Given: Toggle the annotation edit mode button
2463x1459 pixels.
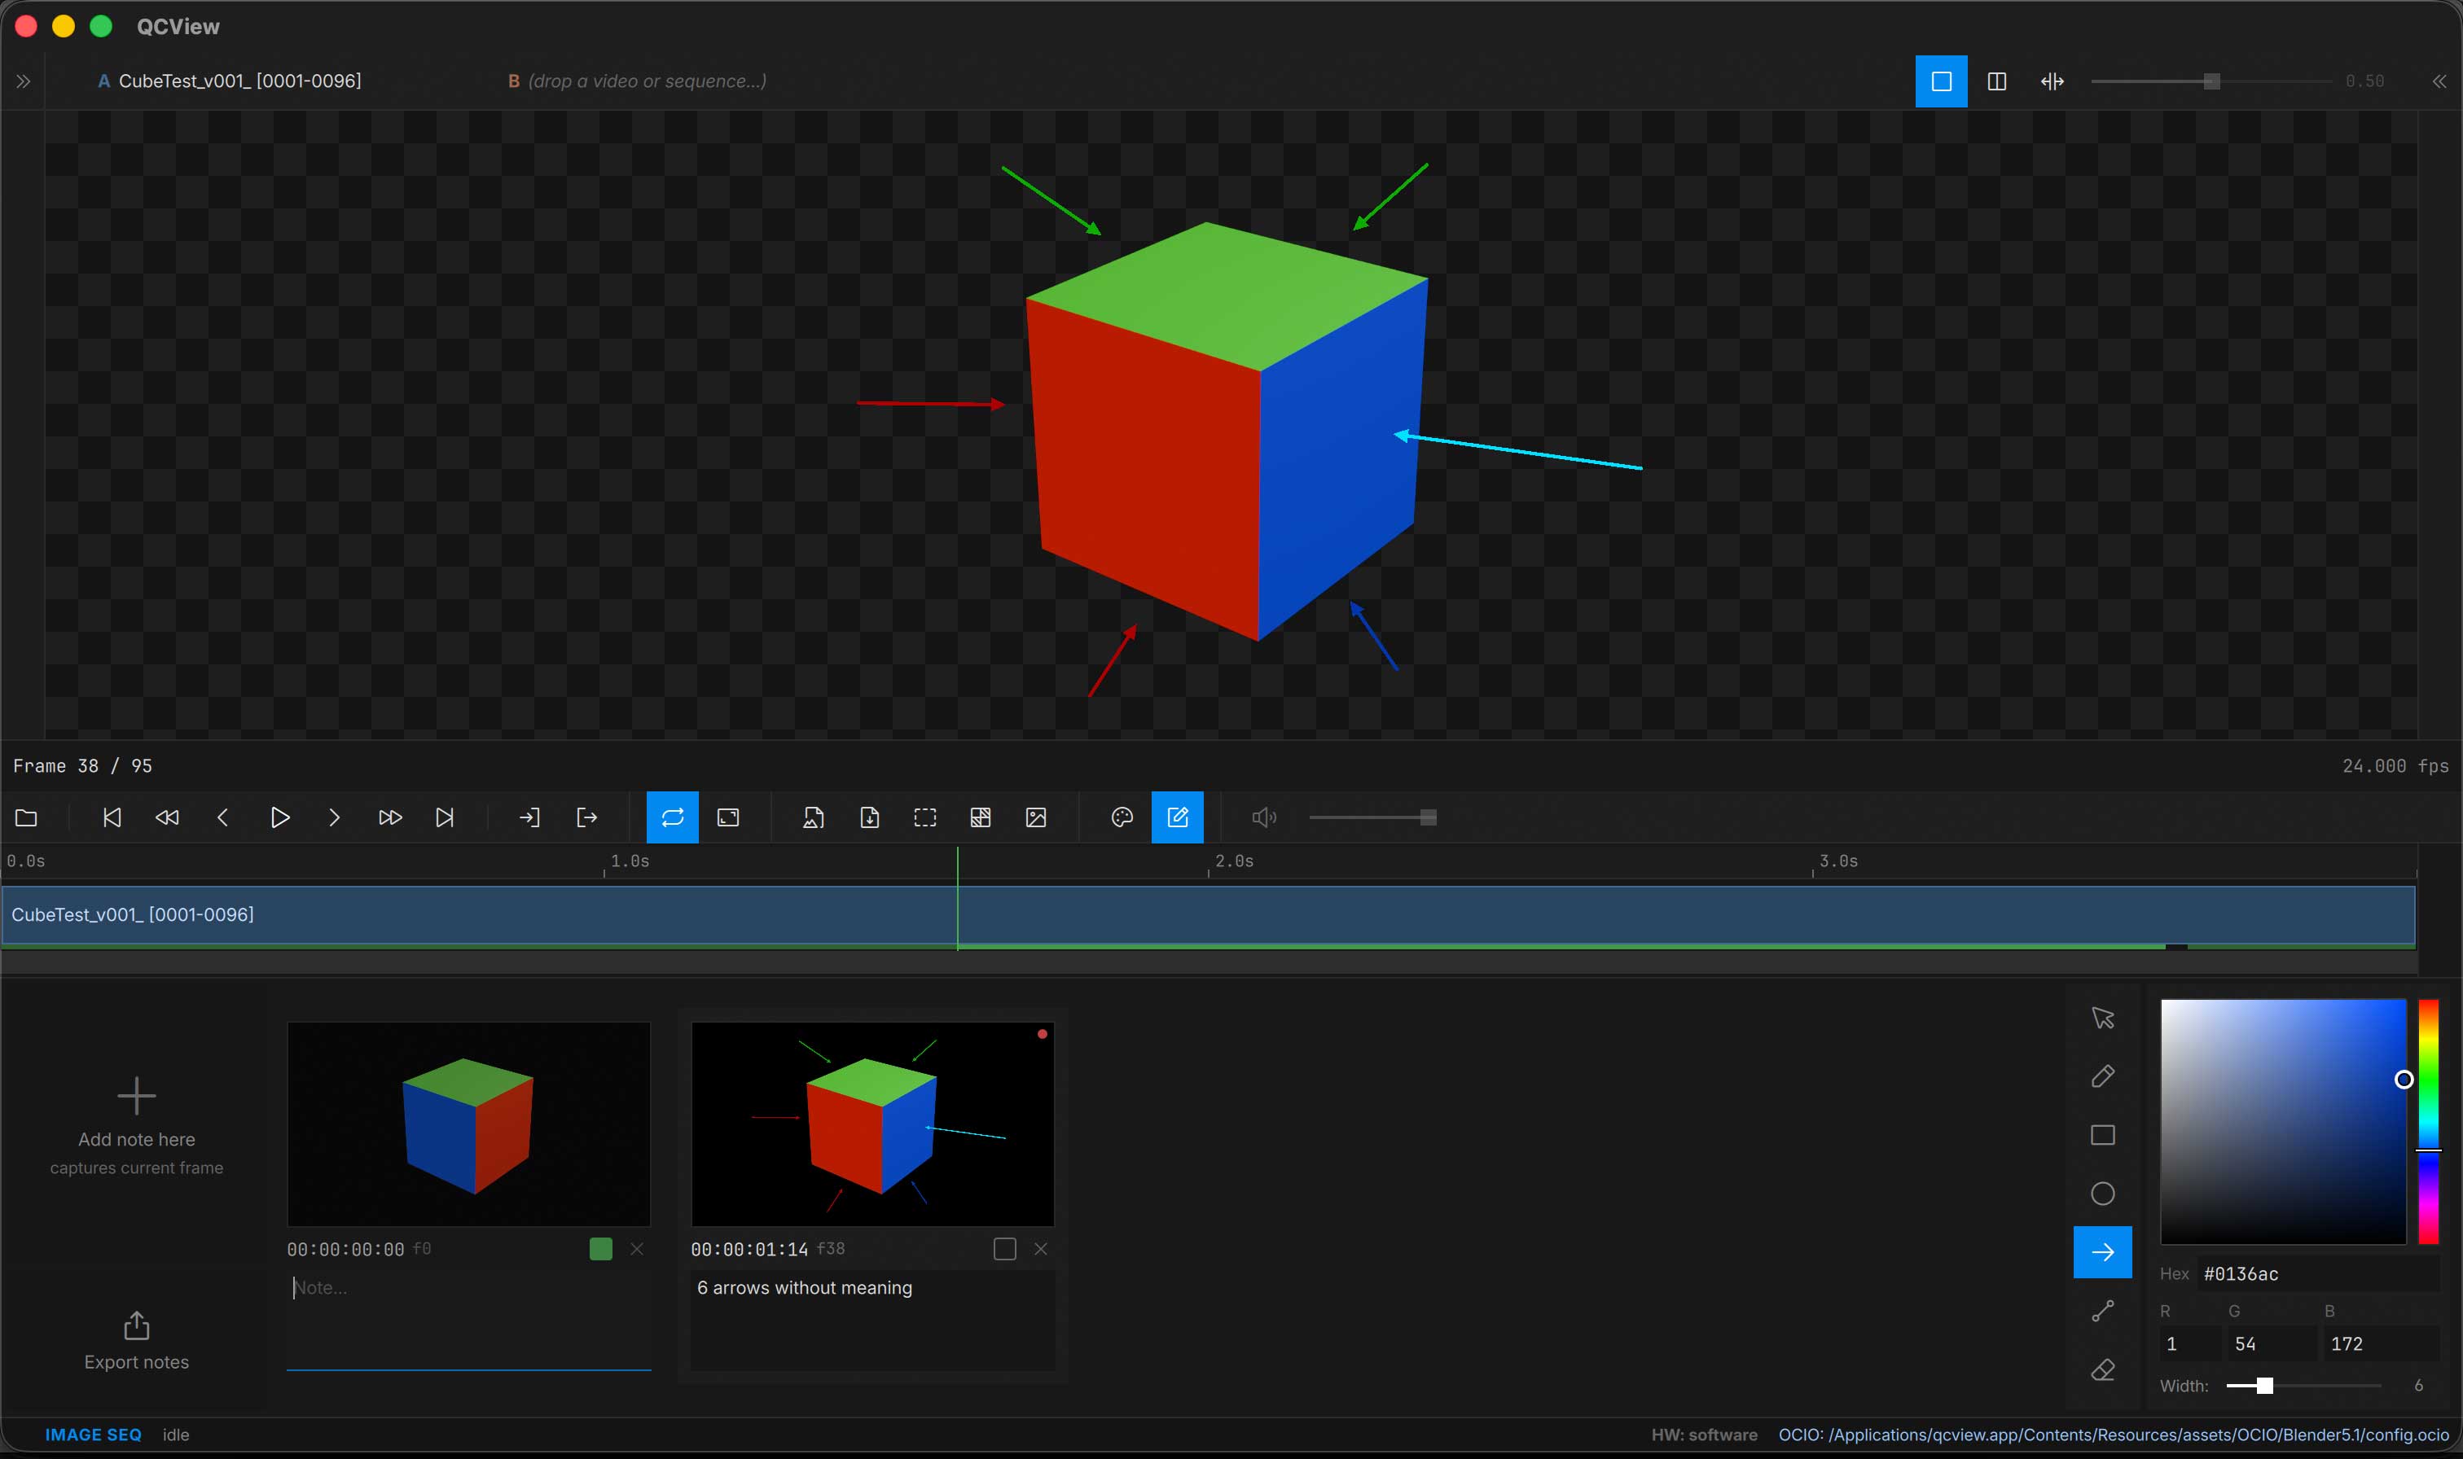Looking at the screenshot, I should click(x=1178, y=818).
